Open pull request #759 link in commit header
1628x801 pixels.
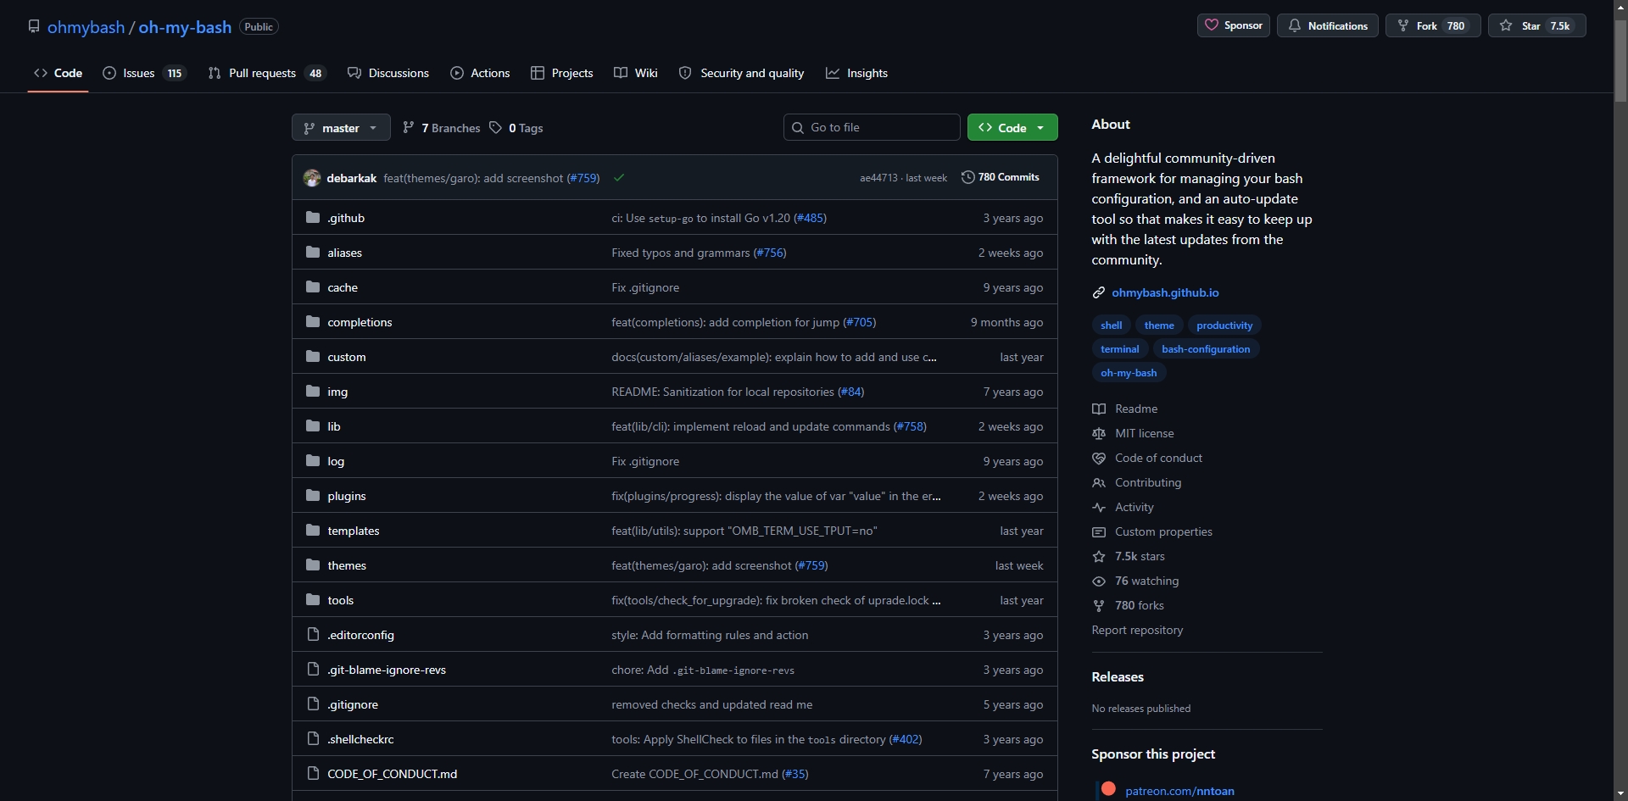tap(583, 178)
